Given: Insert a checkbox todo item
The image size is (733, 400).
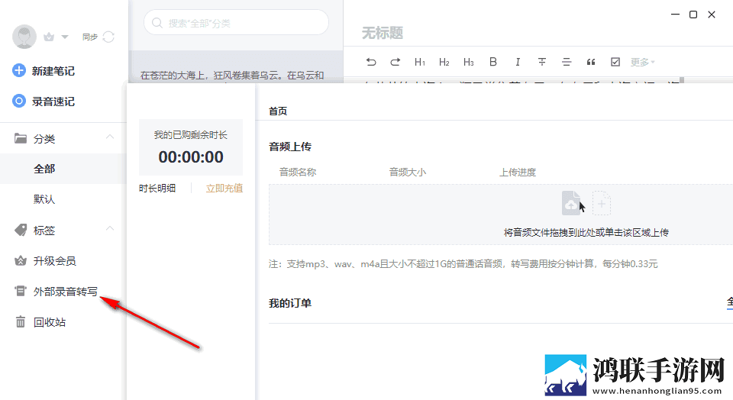Looking at the screenshot, I should tap(615, 62).
